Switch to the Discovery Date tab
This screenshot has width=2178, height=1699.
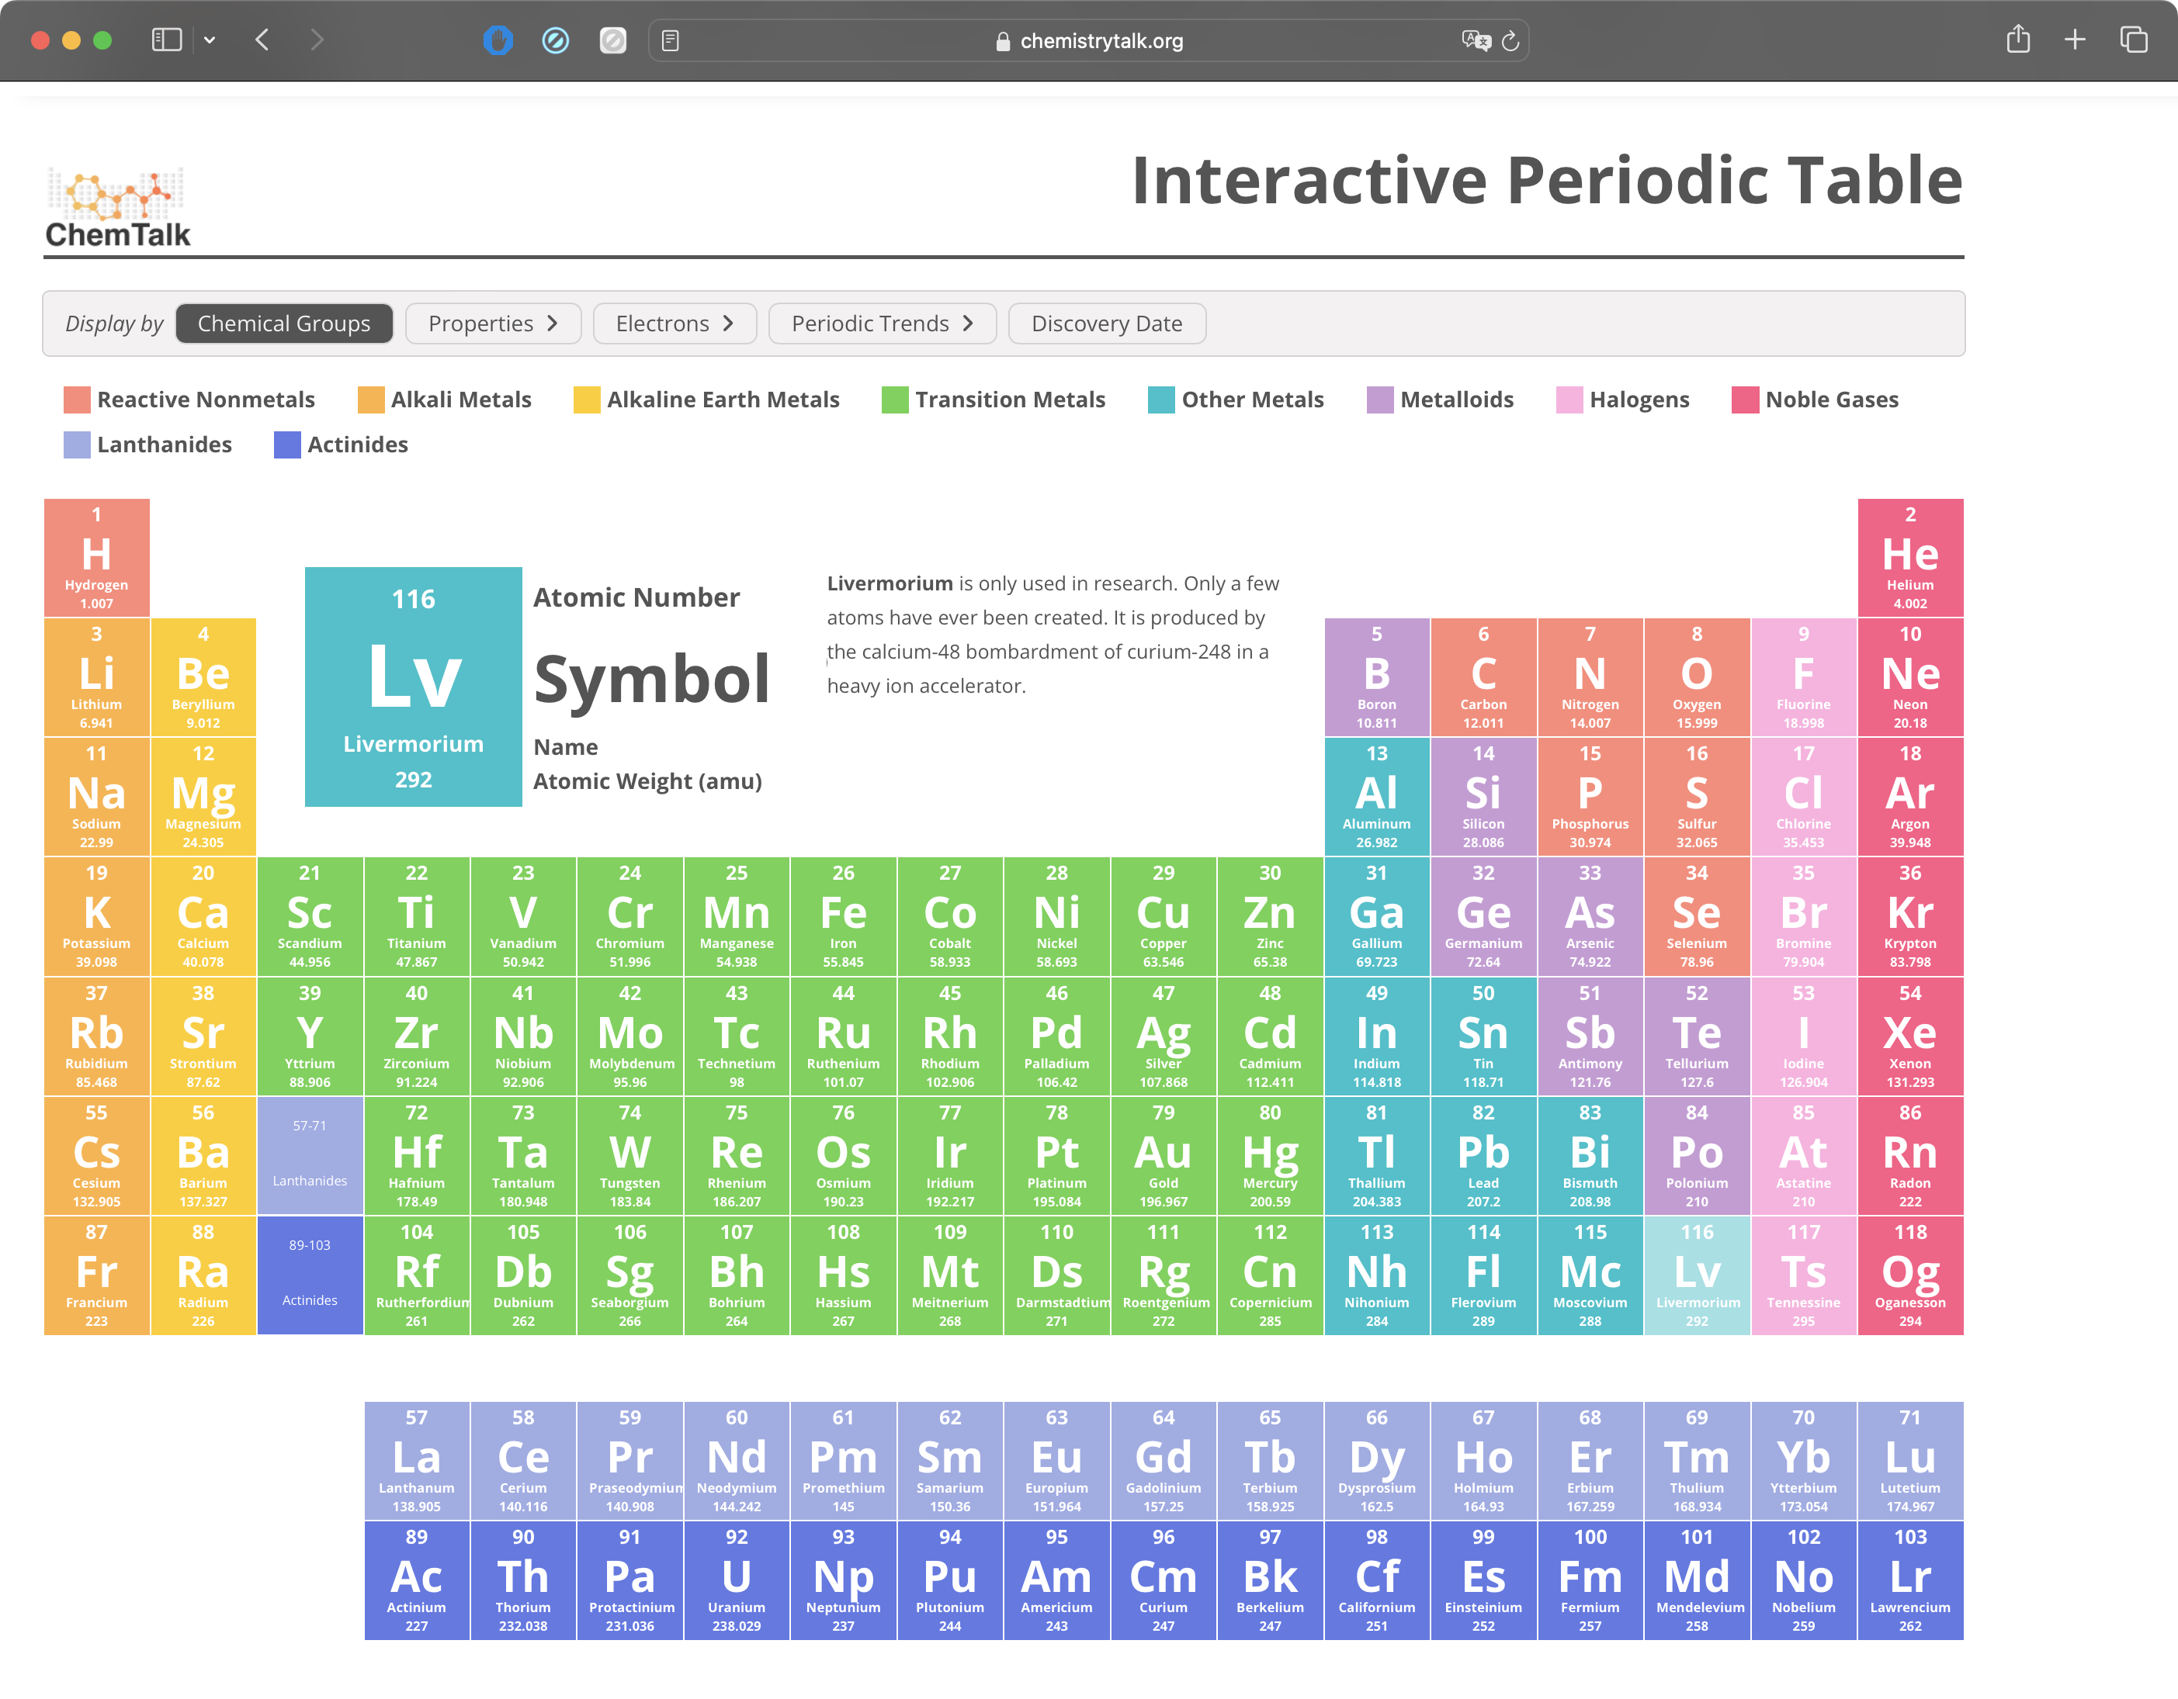pos(1108,324)
